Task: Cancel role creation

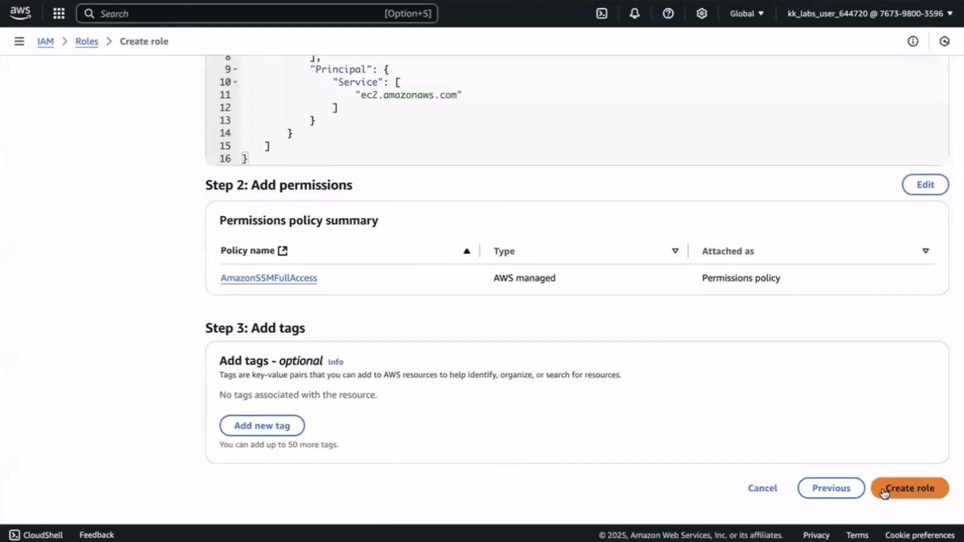Action: (763, 488)
